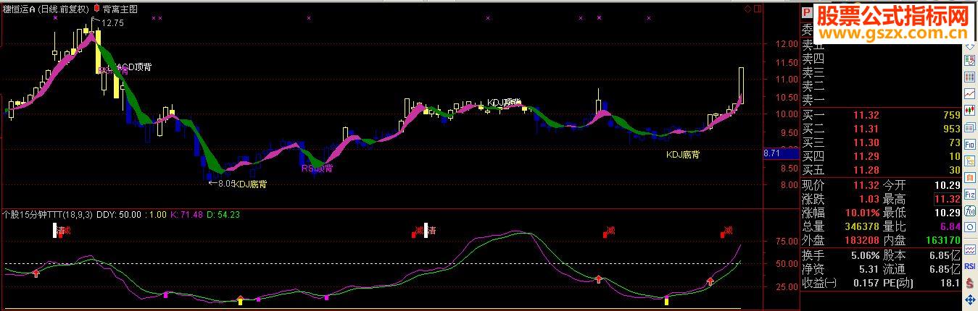Click the P icon in the quote panel
Screen dimensions: 978x311
[806, 12]
